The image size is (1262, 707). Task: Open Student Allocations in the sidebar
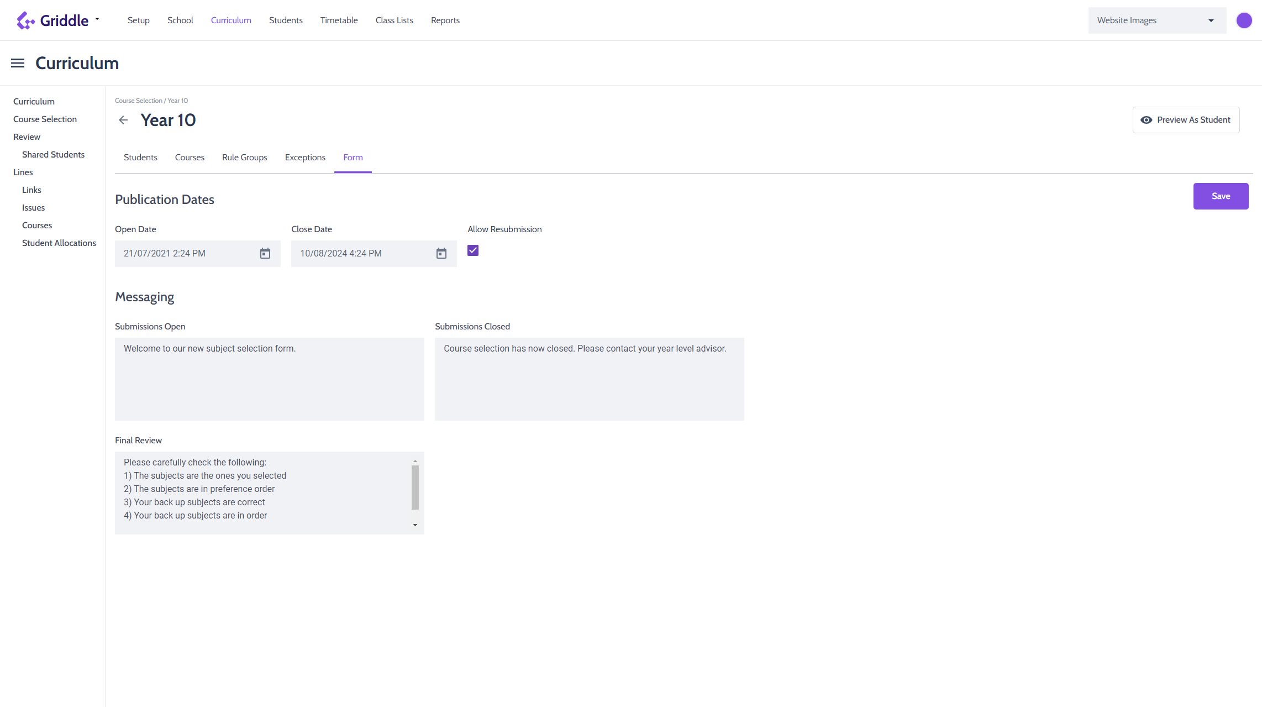(x=59, y=243)
